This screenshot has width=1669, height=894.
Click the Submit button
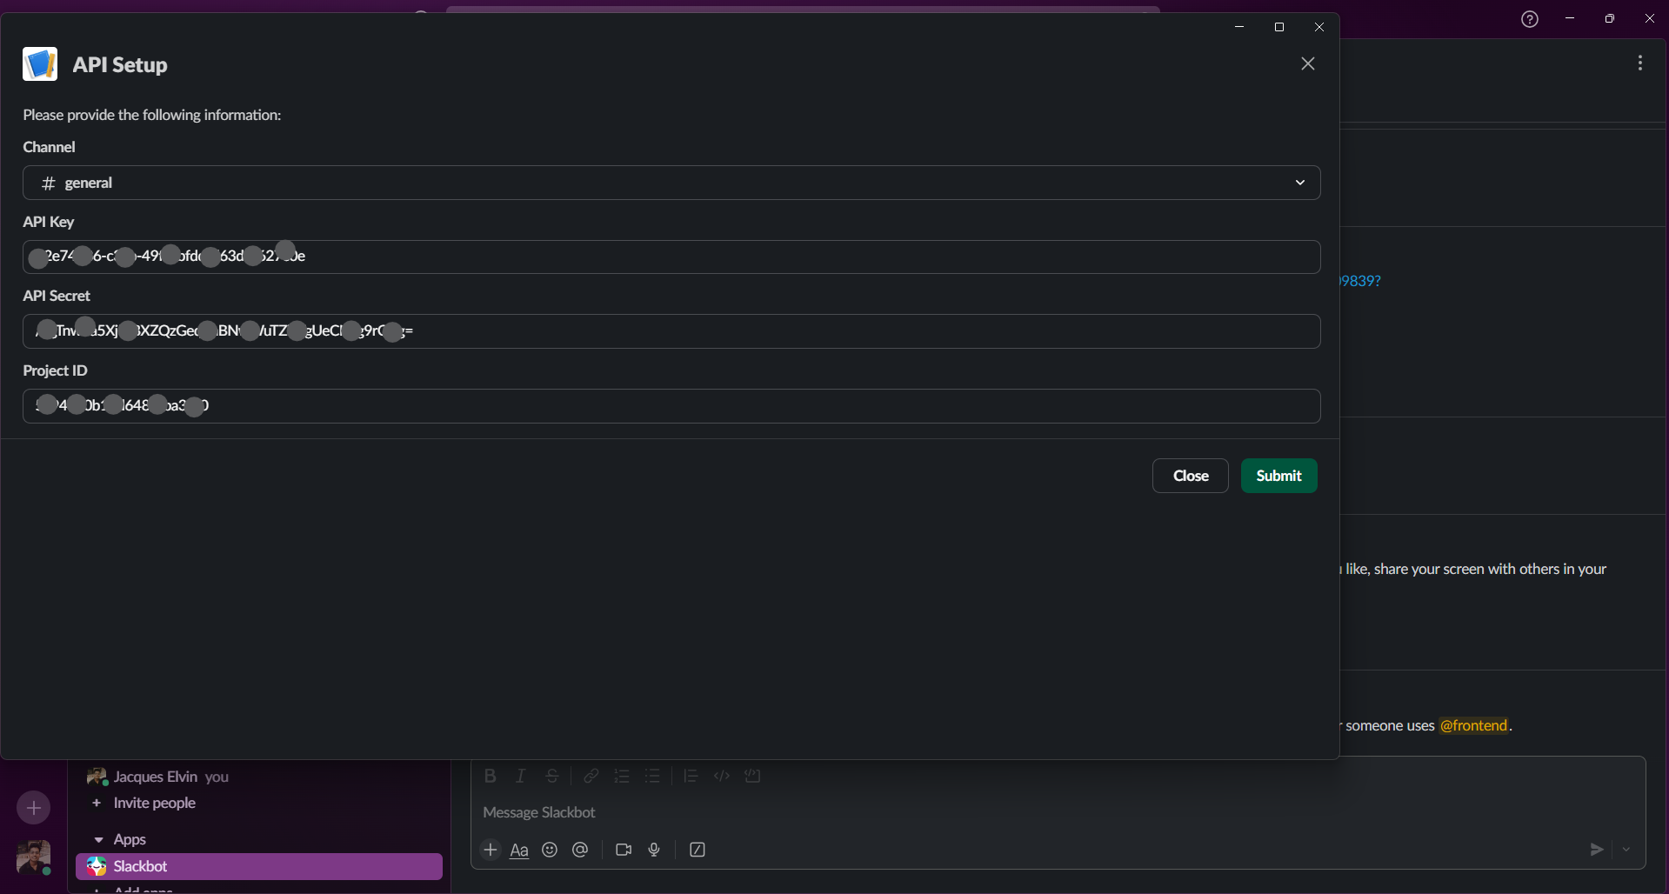tap(1278, 476)
